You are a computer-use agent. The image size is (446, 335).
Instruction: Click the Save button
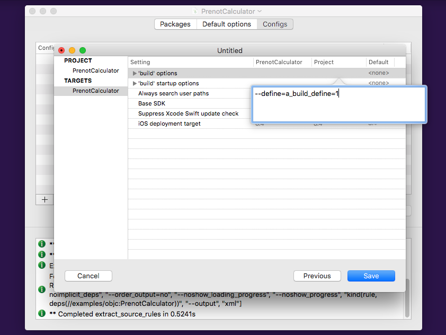371,276
